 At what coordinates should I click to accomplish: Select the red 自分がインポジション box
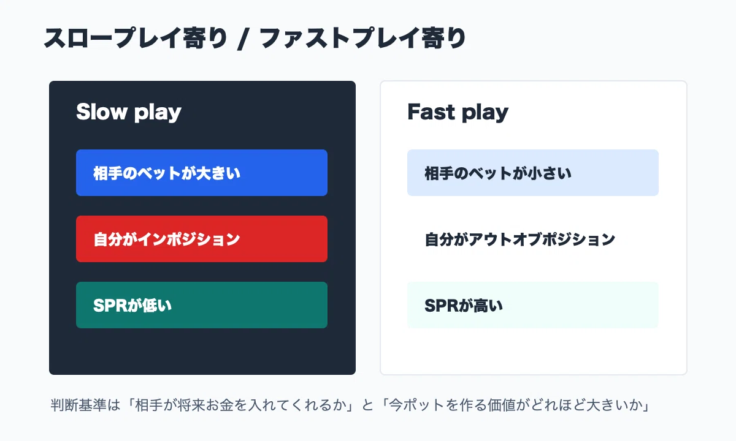[202, 239]
